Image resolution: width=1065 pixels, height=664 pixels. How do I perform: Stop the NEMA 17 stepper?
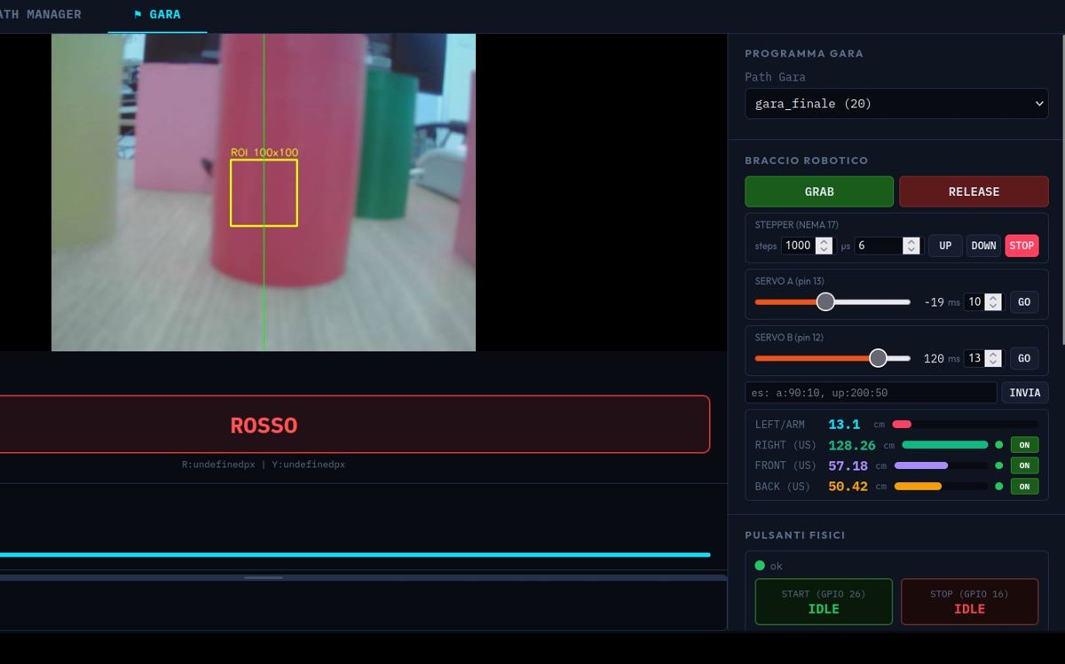click(1022, 246)
